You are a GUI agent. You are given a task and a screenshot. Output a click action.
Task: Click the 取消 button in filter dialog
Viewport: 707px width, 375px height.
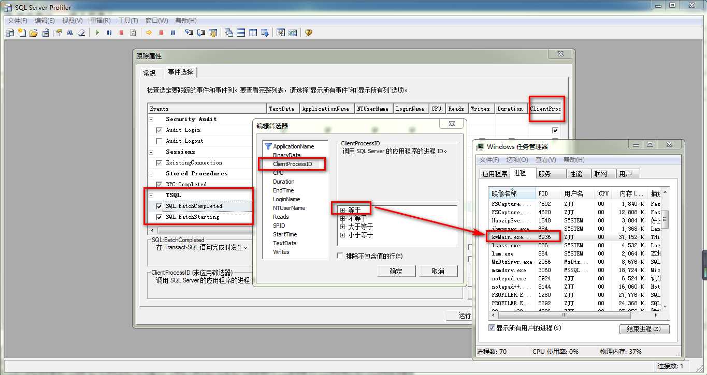coord(438,271)
